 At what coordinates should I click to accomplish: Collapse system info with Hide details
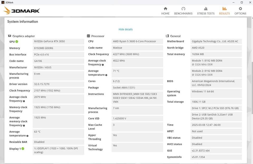point(126,29)
